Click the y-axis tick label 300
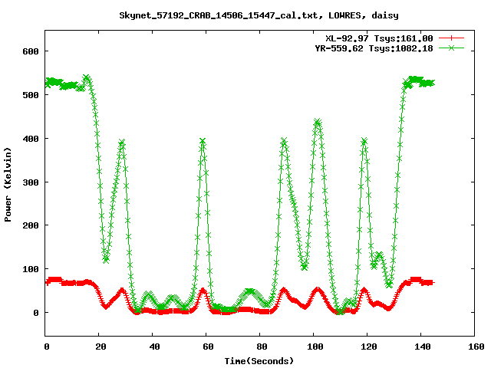The height and width of the screenshot is (368, 491). coord(31,182)
